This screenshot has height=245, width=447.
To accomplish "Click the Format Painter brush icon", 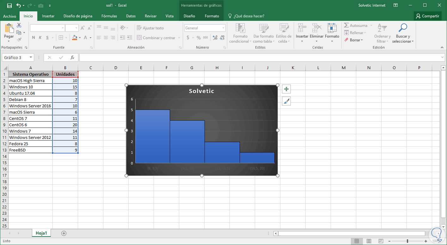I will point(19,39).
